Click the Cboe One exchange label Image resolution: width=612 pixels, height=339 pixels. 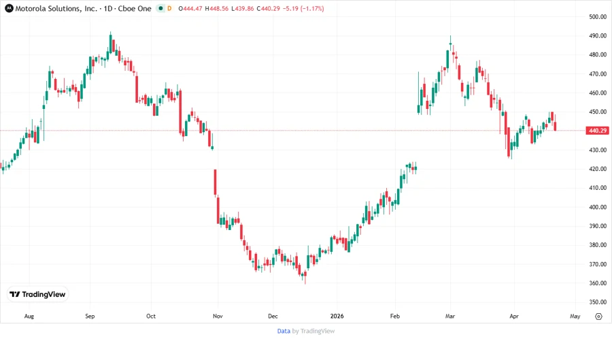click(x=135, y=9)
